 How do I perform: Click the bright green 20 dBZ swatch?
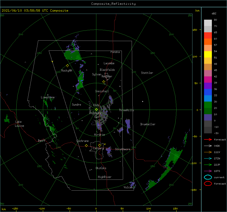tap(208, 105)
